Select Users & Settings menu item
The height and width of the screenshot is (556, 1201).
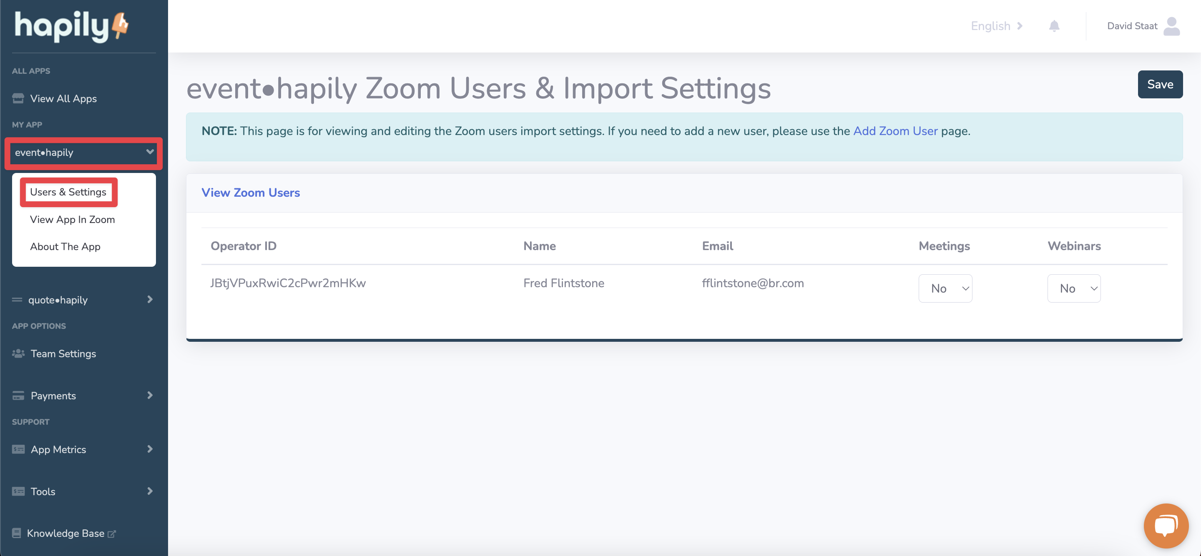[x=68, y=192]
